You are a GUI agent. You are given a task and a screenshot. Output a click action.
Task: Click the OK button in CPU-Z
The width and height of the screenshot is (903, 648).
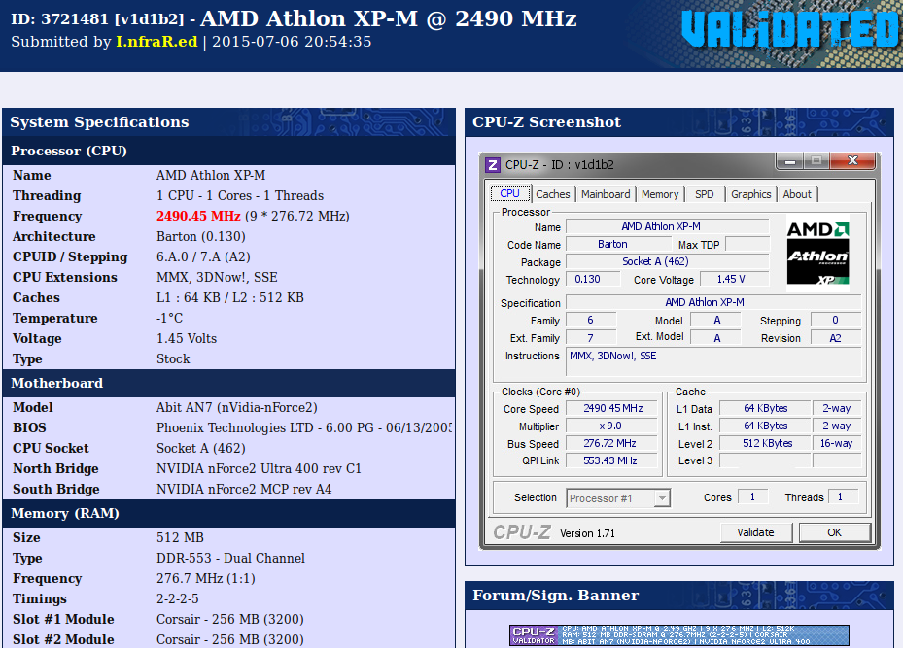point(834,532)
